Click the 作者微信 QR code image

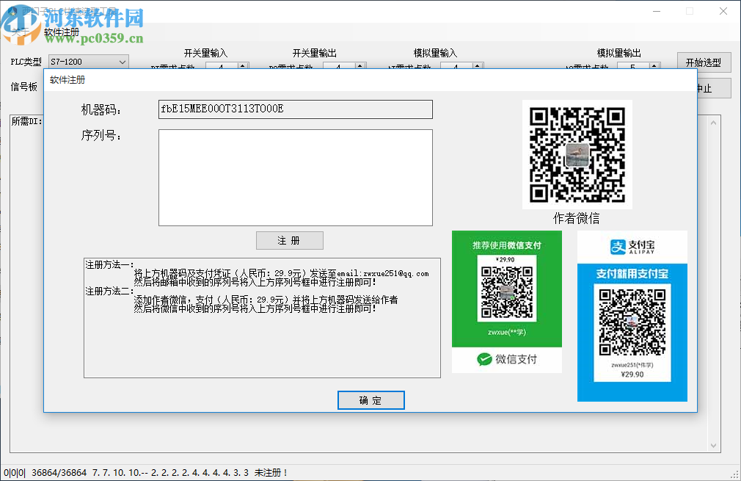[577, 154]
